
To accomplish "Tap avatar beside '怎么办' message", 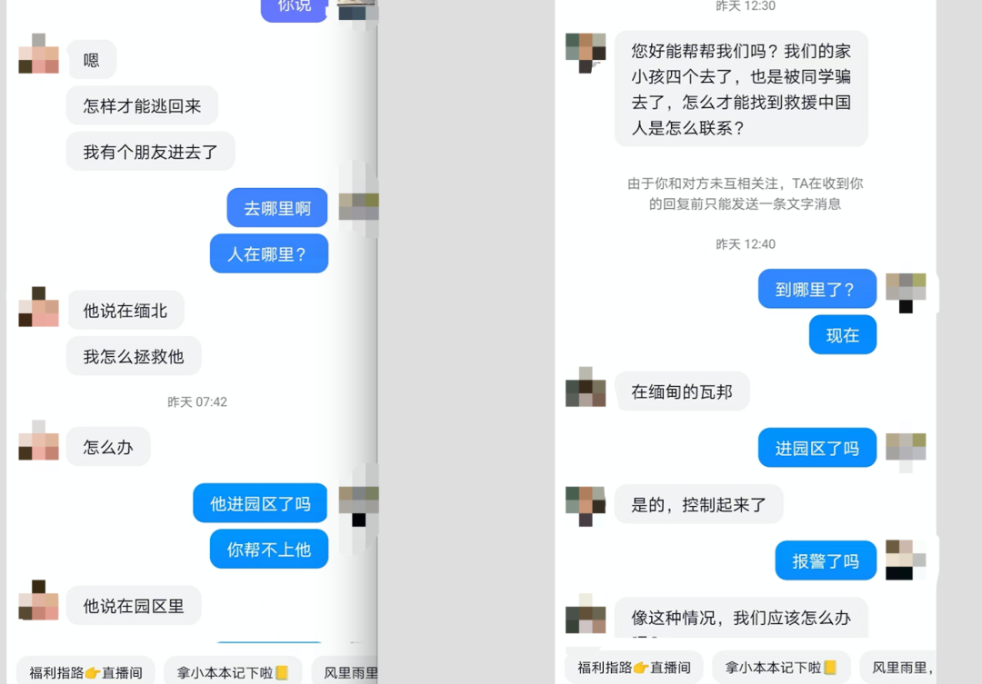I will click(39, 440).
